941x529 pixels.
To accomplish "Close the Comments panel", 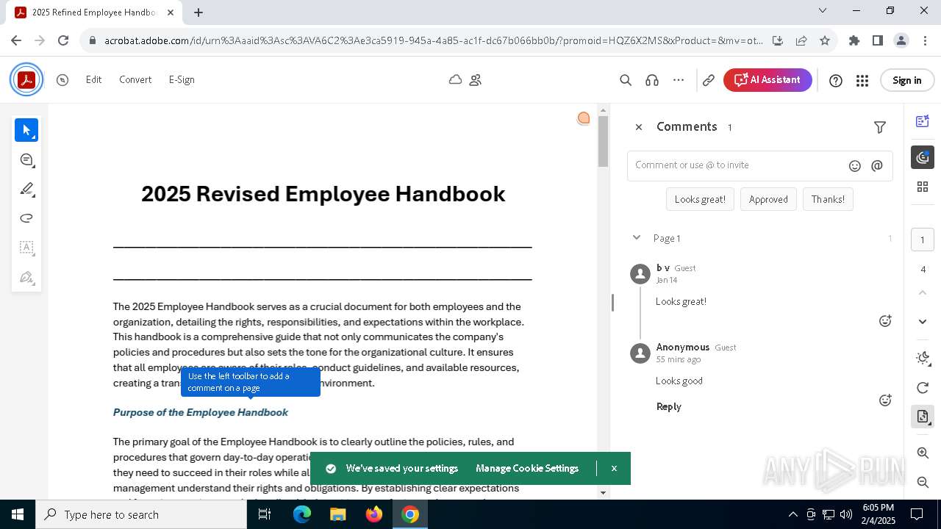I will tap(639, 127).
